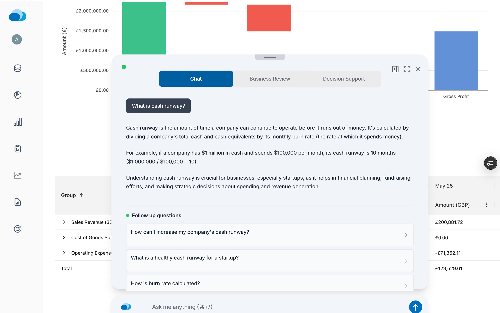Viewport: 500px width, 313px height.
Task: Ask how to increase cash runway
Action: (270, 235)
